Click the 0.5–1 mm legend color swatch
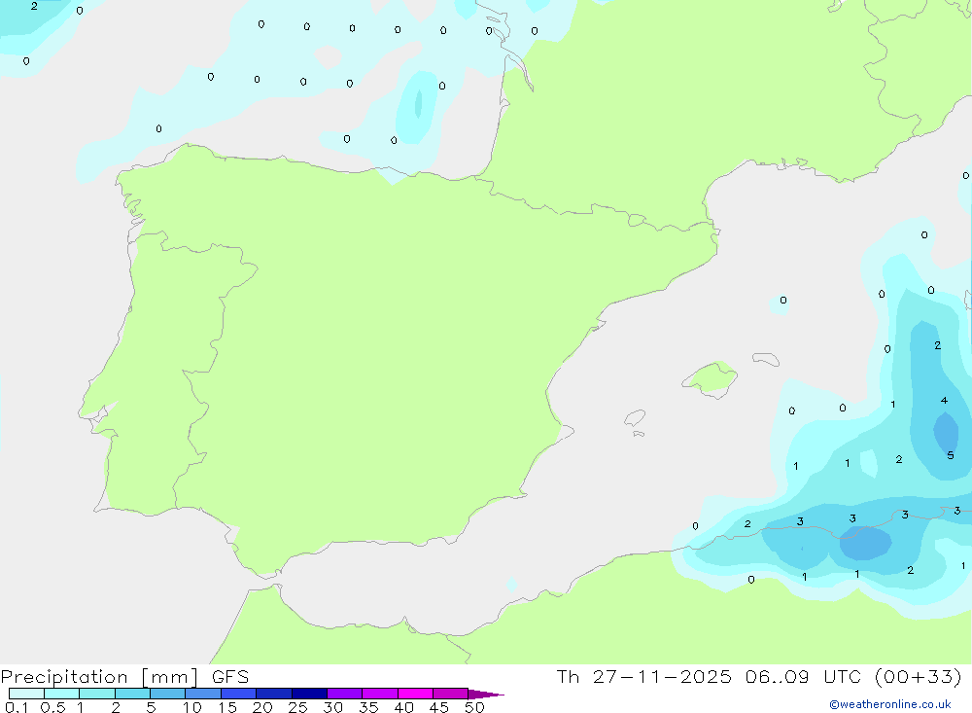 62,694
